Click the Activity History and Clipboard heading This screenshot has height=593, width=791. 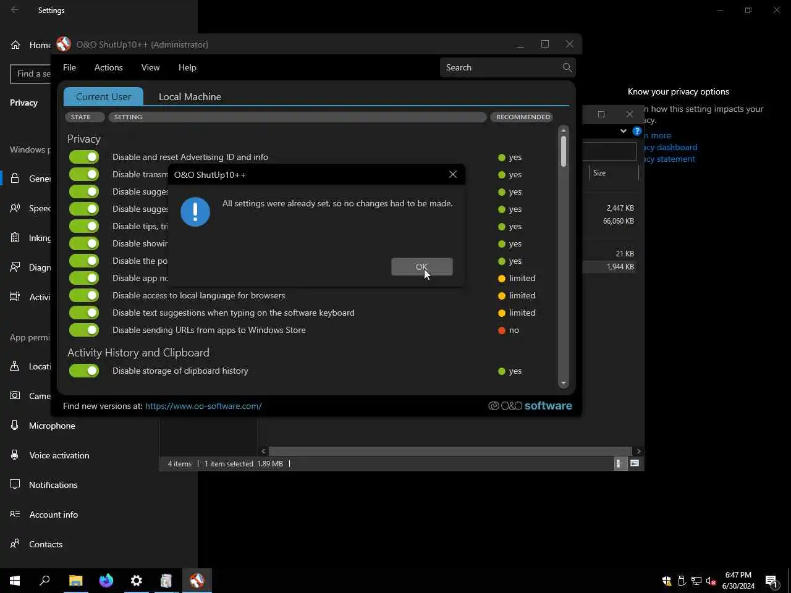point(138,352)
